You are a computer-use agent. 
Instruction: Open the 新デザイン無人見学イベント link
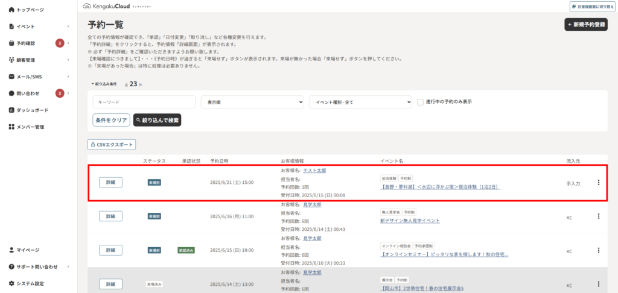410,221
